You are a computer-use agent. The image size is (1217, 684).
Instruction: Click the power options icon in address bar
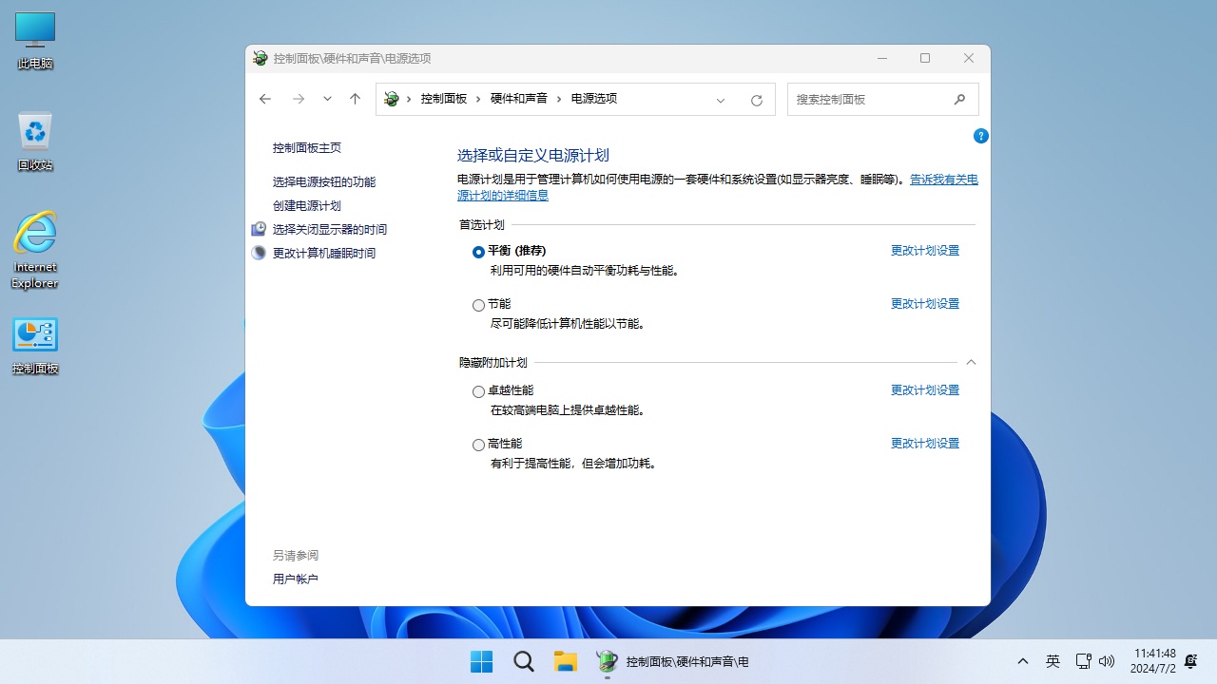pyautogui.click(x=391, y=98)
